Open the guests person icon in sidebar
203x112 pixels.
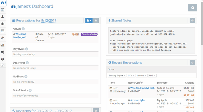[x=2, y=17]
